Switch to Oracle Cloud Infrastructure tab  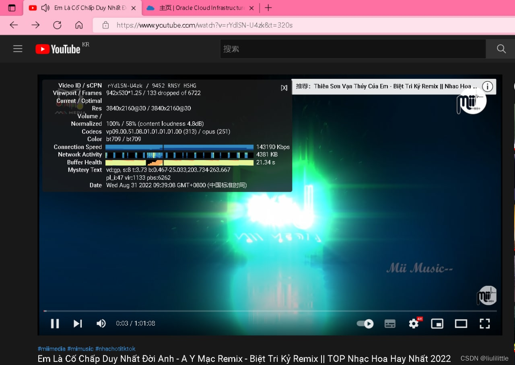point(200,8)
